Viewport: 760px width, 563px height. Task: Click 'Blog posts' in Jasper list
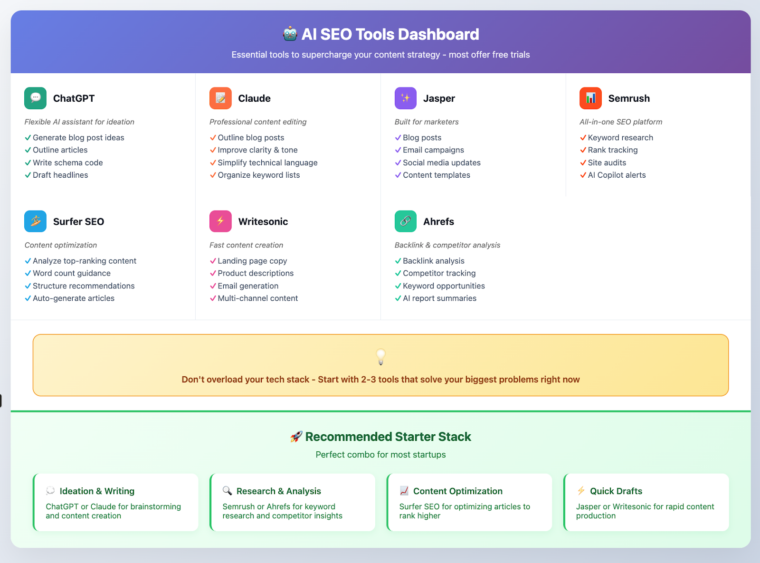[422, 138]
